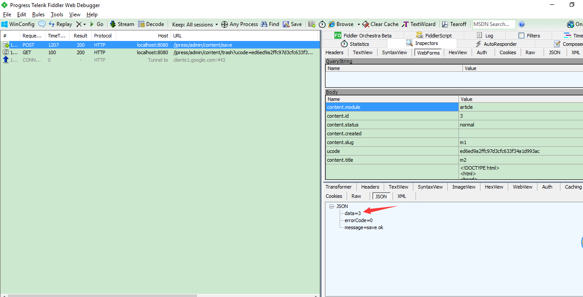583x297 pixels.
Task: Open Find sessions with binoculars icon
Action: [270, 24]
